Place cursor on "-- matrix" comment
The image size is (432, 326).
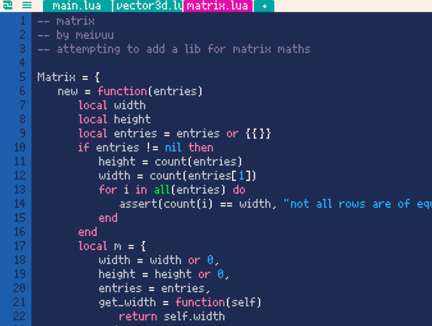pos(66,21)
